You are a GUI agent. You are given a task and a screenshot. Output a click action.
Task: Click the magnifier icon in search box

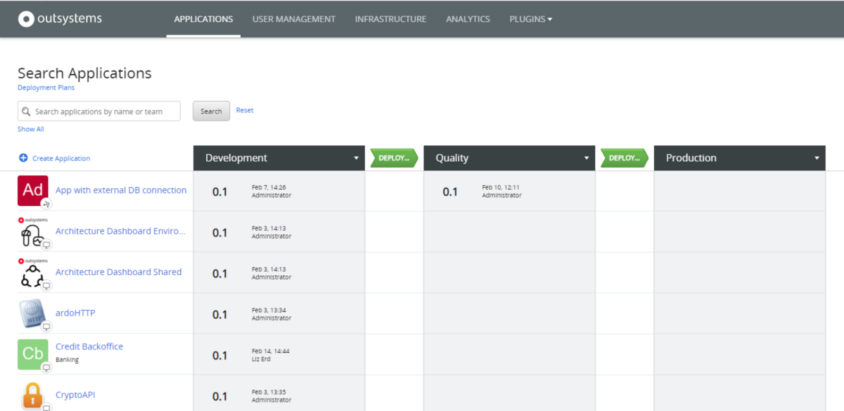tap(26, 111)
